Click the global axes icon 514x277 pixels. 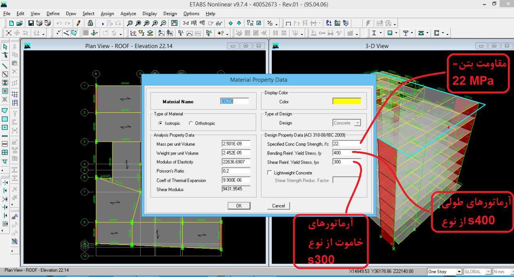tap(94, 33)
